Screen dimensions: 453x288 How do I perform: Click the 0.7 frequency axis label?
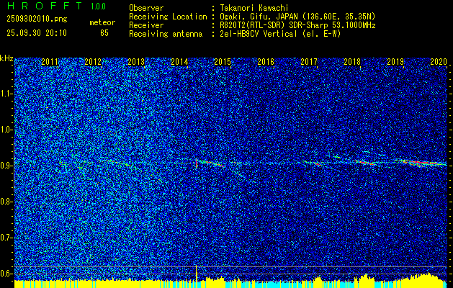pos(6,238)
